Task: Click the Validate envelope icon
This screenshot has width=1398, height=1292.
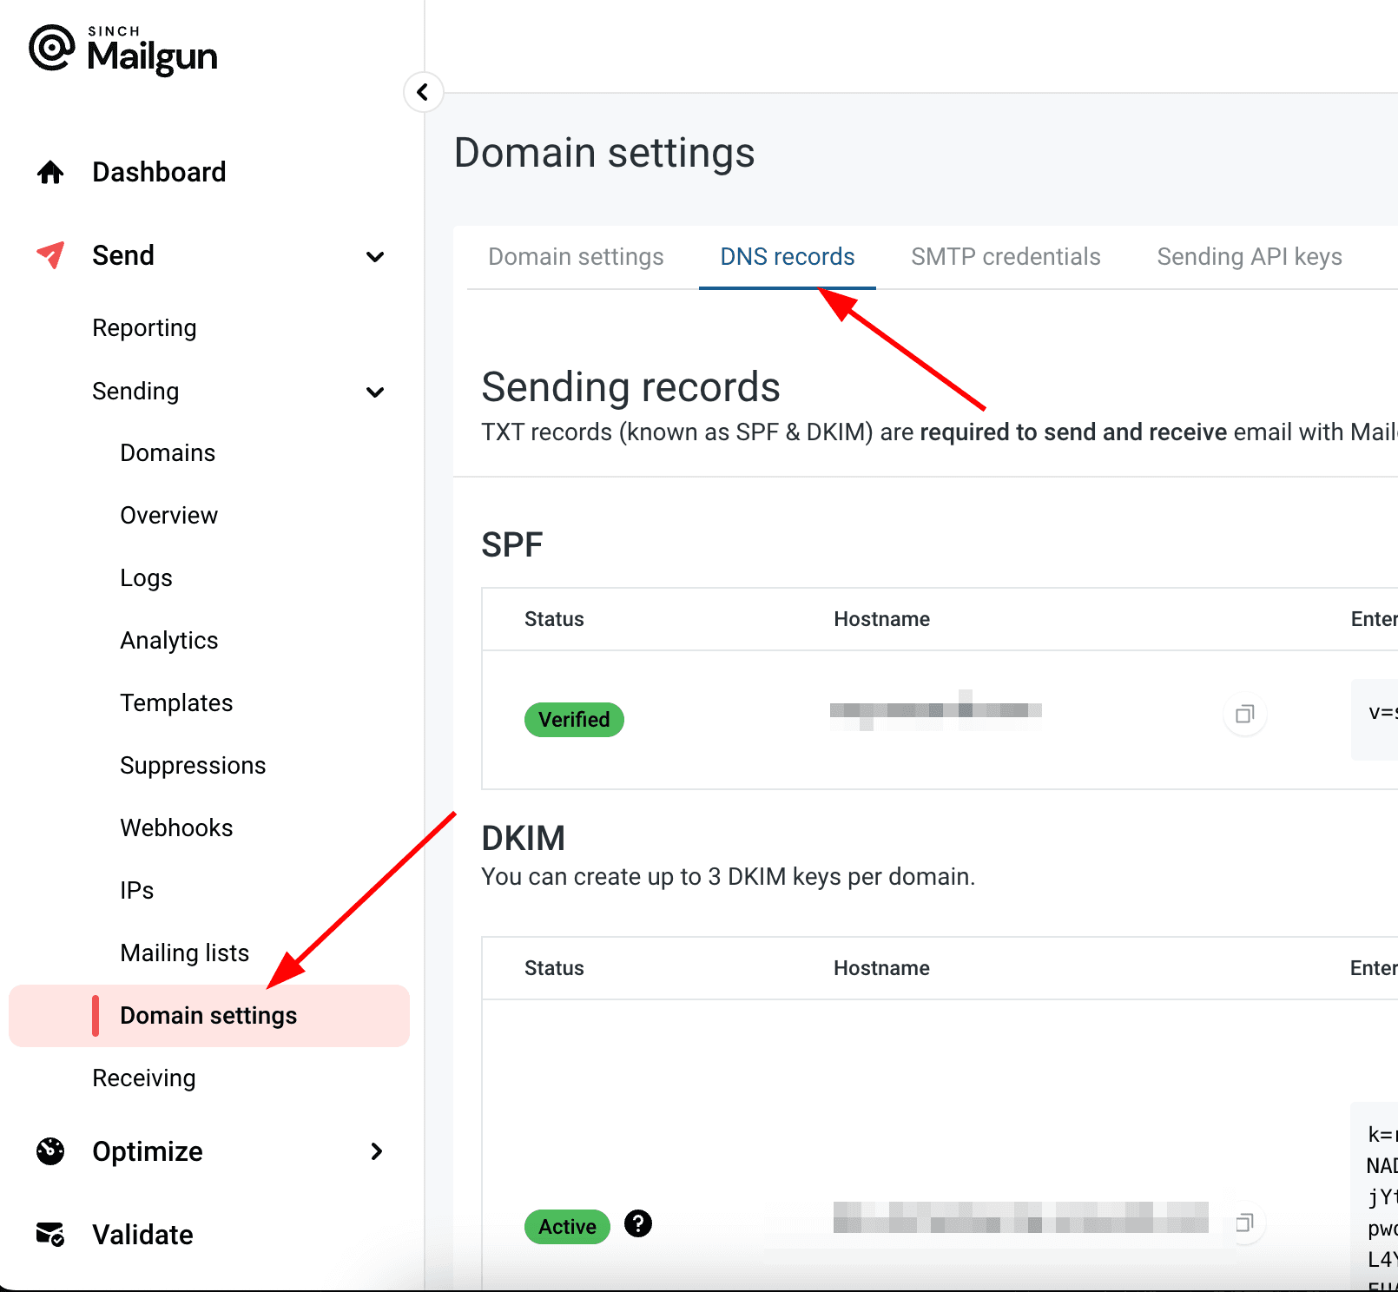Action: coord(50,1234)
